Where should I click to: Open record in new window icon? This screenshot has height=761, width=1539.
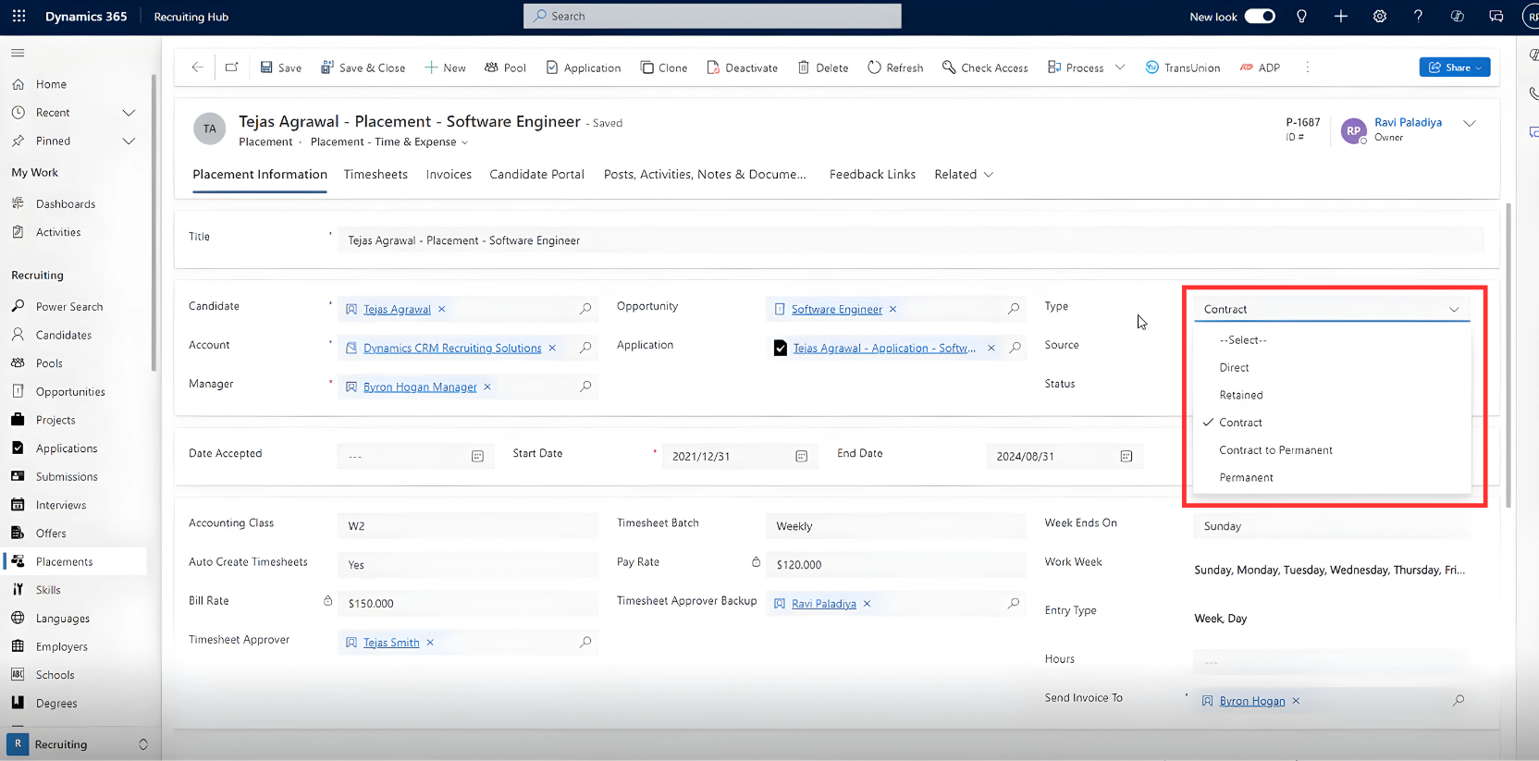pyautogui.click(x=232, y=68)
